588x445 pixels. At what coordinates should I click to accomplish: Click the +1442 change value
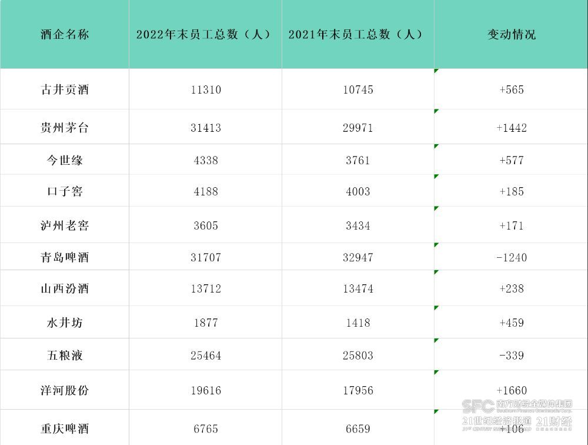pos(511,128)
